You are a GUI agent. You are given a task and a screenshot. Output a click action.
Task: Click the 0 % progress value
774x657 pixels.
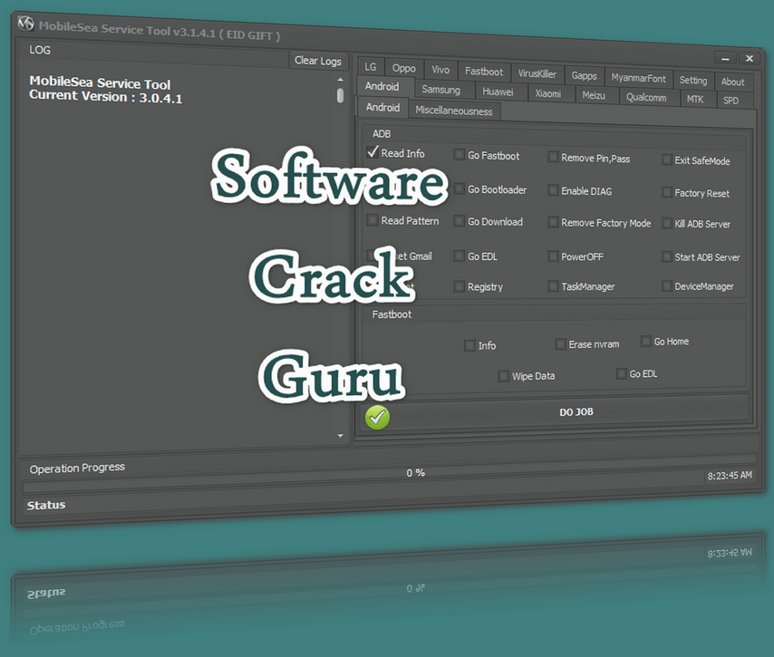(416, 473)
